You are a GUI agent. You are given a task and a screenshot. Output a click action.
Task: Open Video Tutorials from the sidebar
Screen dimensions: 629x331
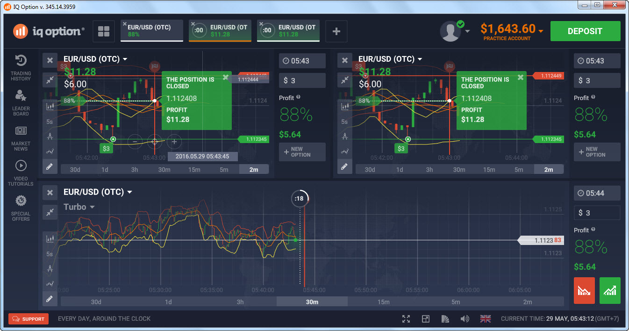tap(21, 173)
